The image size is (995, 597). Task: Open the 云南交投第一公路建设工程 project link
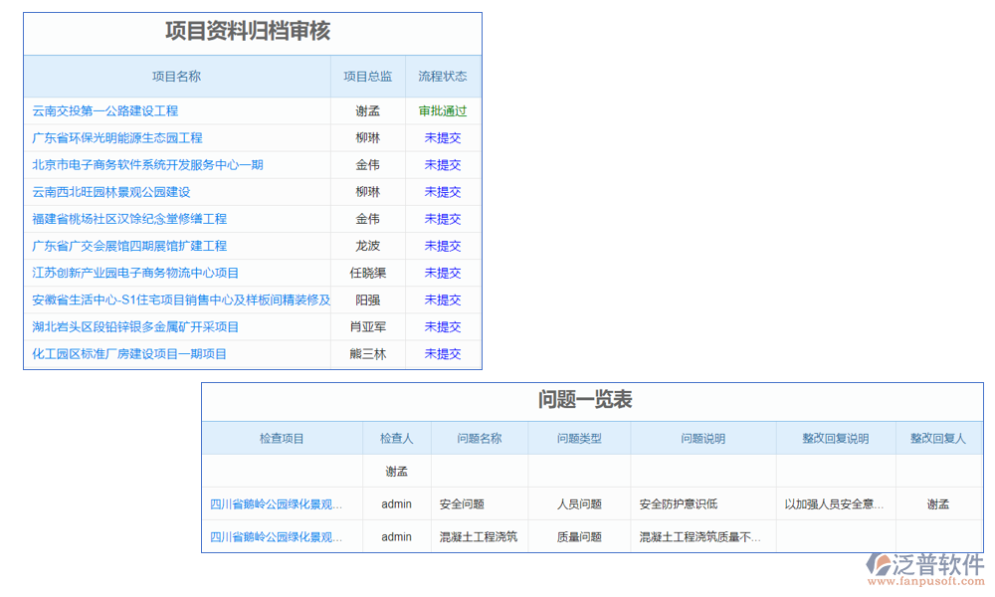(103, 110)
